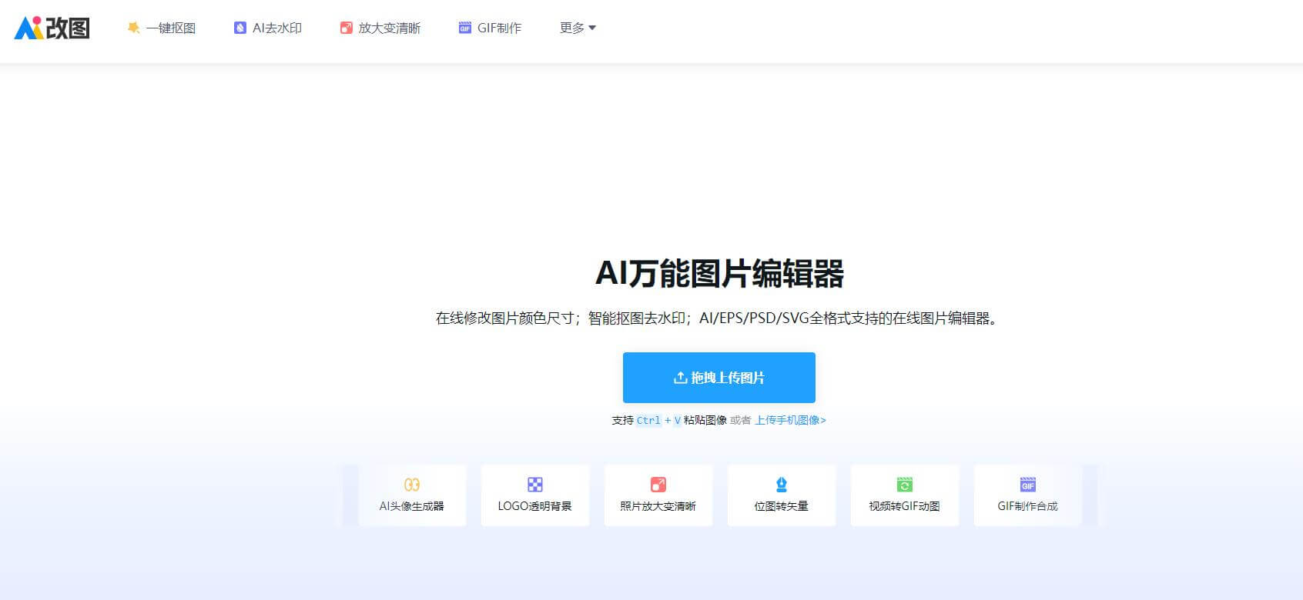Click the red 照片放大变清晰 card icon

pyautogui.click(x=658, y=485)
